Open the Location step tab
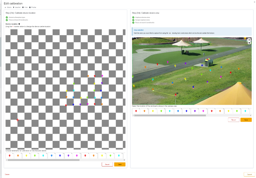256x178 pixels. pyautogui.click(x=17, y=7)
